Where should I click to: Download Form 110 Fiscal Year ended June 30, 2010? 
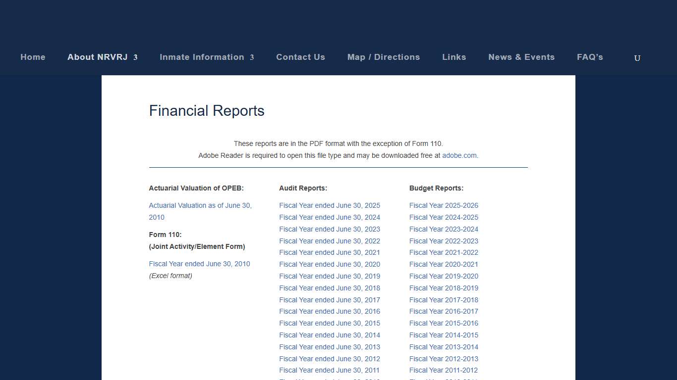pyautogui.click(x=199, y=264)
